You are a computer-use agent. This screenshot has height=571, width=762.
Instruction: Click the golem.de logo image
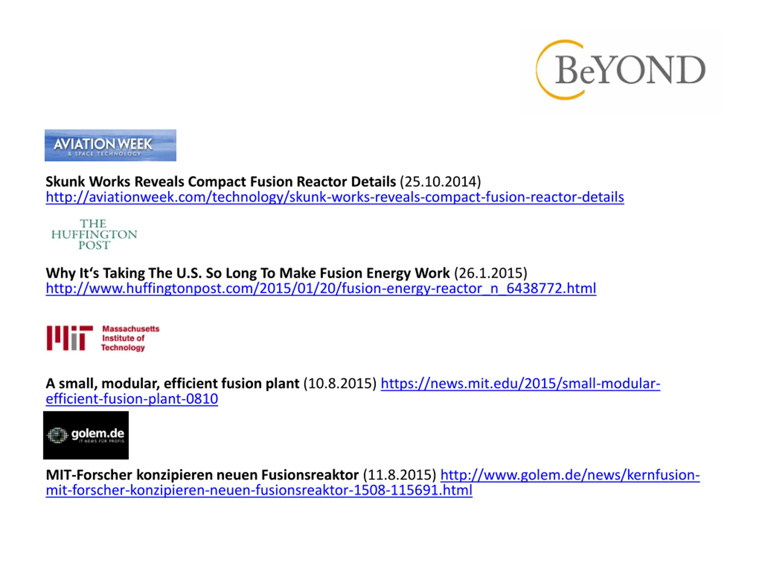pyautogui.click(x=86, y=435)
